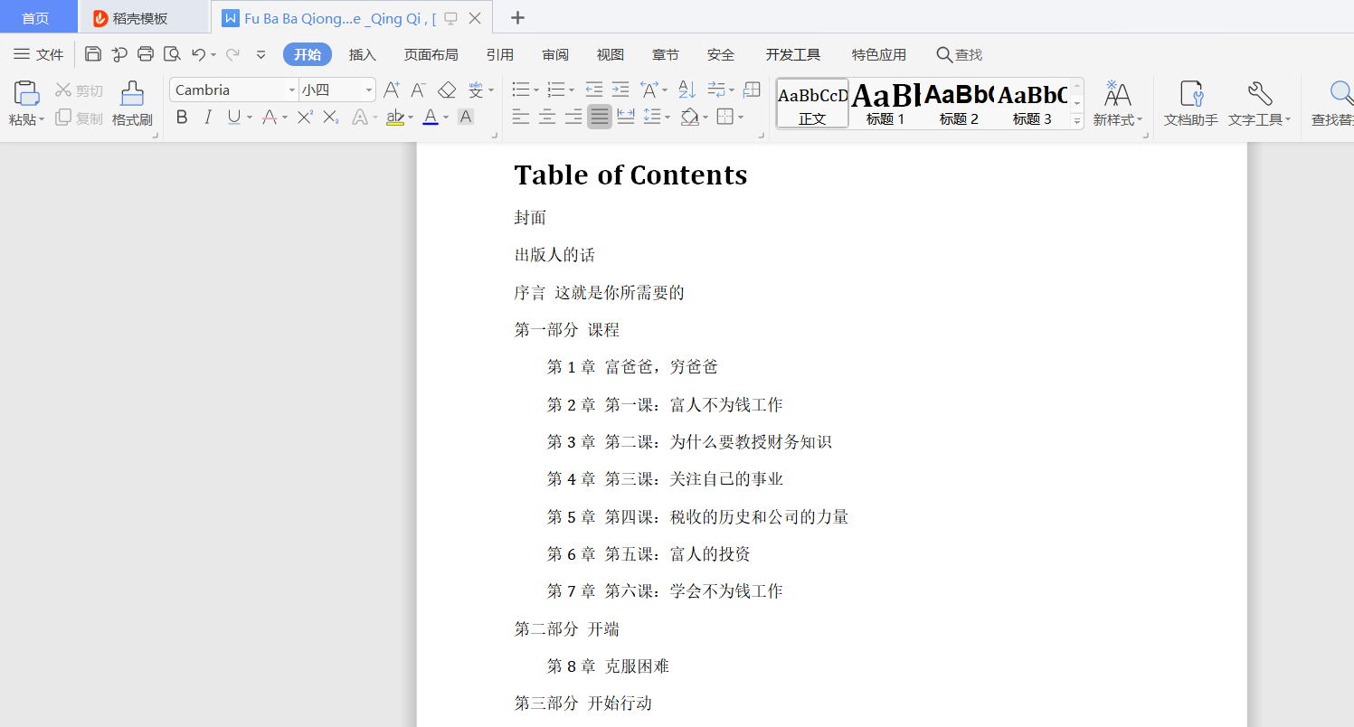Viewport: 1354px width, 727px height.
Task: Select the 标题 2 style
Action: tap(959, 103)
